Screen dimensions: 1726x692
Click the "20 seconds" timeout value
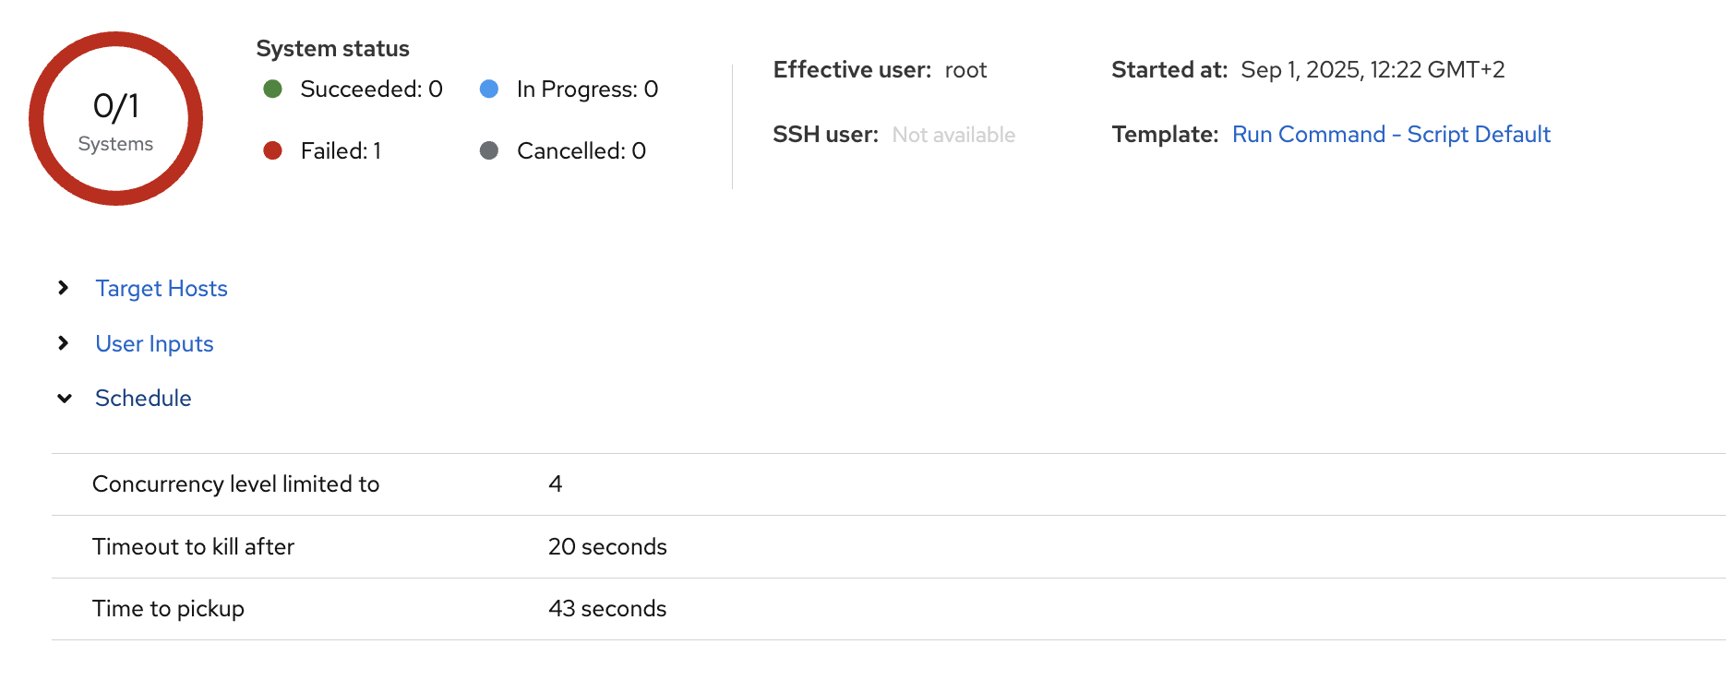coord(607,547)
